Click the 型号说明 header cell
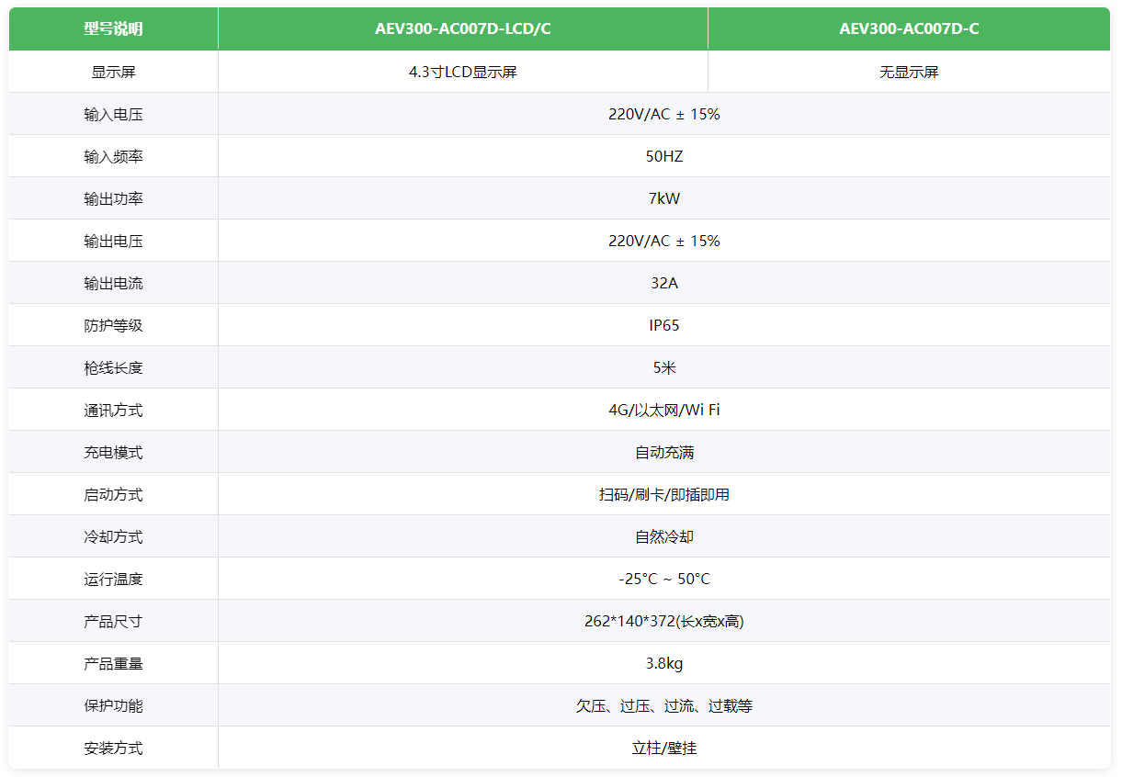The height and width of the screenshot is (777, 1122). click(x=113, y=28)
